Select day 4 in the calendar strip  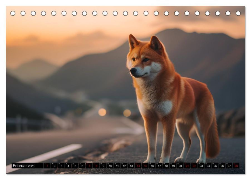point(68,166)
